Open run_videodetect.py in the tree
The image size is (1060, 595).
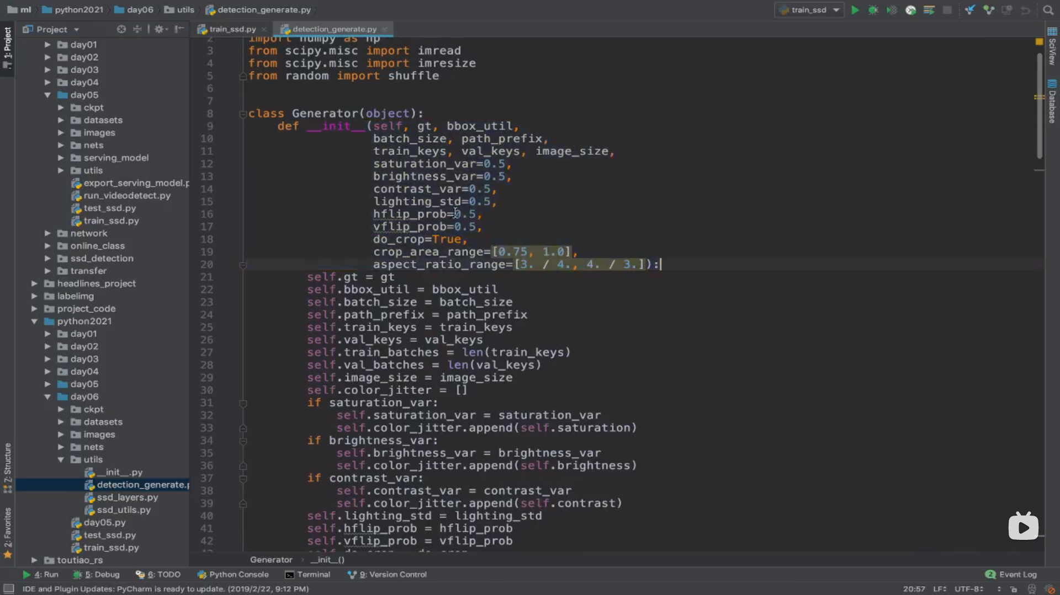[x=127, y=196]
